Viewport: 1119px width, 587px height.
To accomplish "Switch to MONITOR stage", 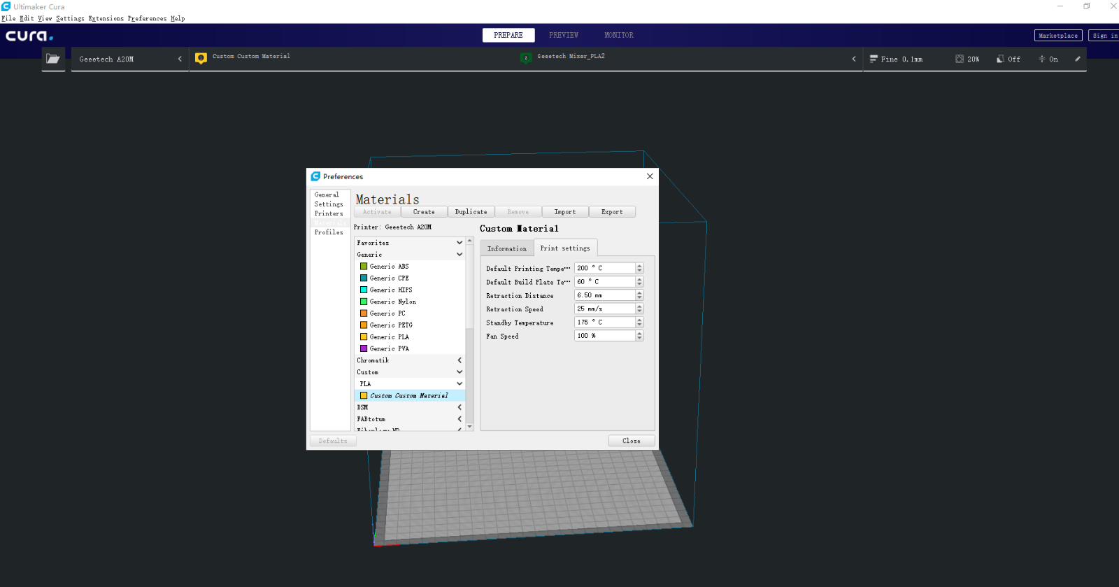I will pyautogui.click(x=619, y=35).
